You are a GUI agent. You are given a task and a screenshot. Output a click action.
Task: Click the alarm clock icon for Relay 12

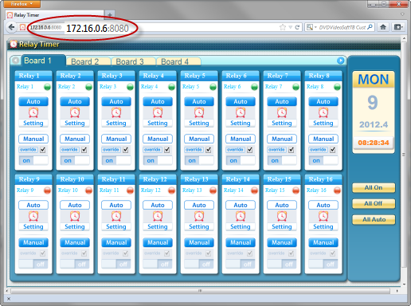pyautogui.click(x=158, y=216)
